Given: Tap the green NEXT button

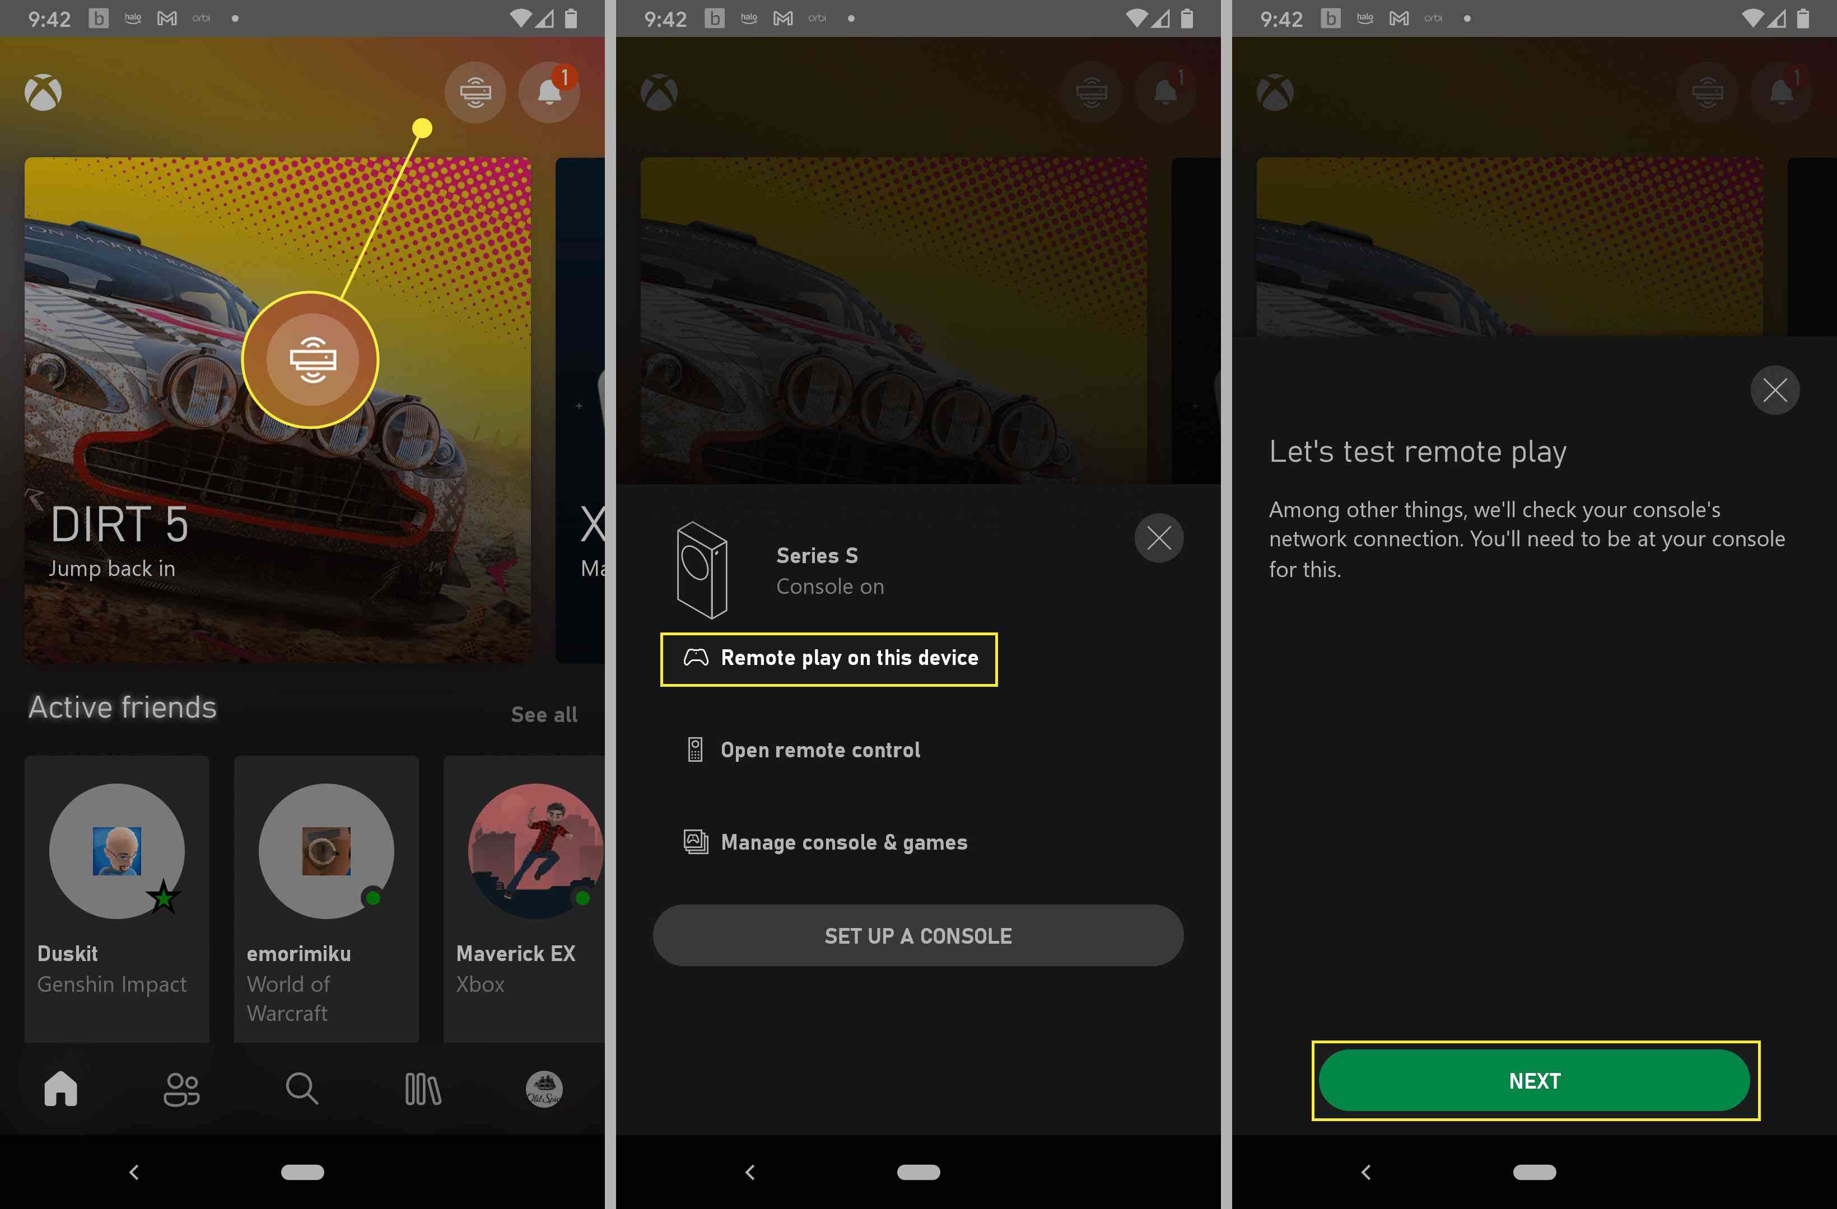Looking at the screenshot, I should click(1535, 1080).
